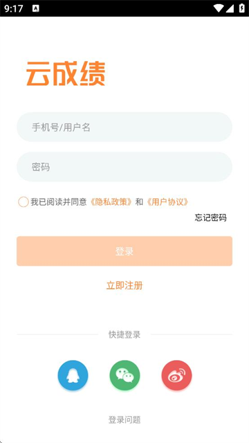Tap the orange 云成绩 logo

(66, 73)
